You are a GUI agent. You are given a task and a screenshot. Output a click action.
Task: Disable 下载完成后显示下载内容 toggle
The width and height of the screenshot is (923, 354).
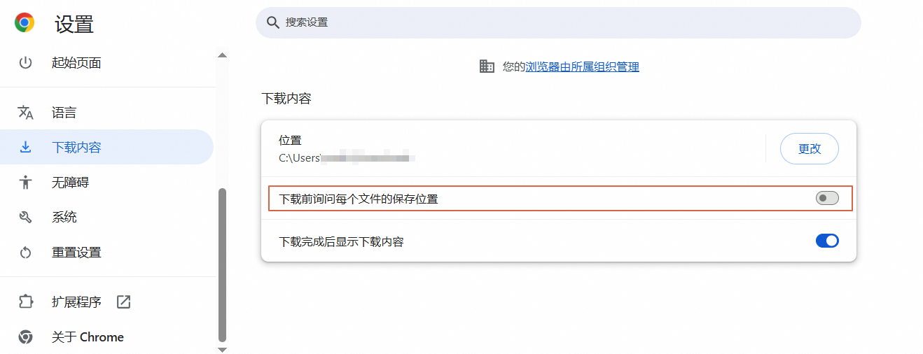click(x=827, y=241)
